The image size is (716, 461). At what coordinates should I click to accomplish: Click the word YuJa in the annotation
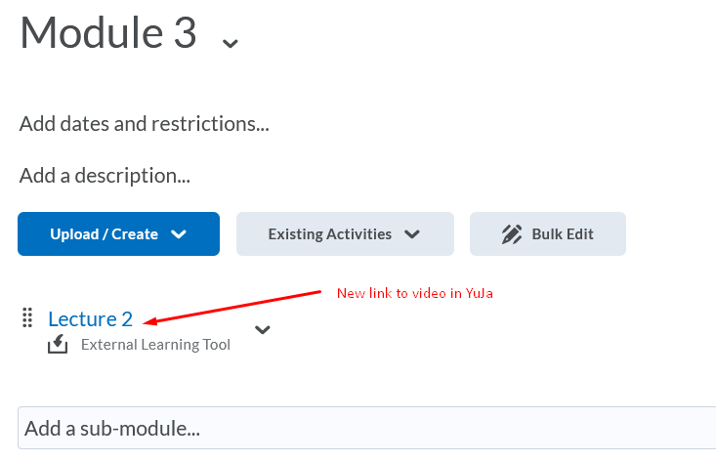[x=480, y=293]
